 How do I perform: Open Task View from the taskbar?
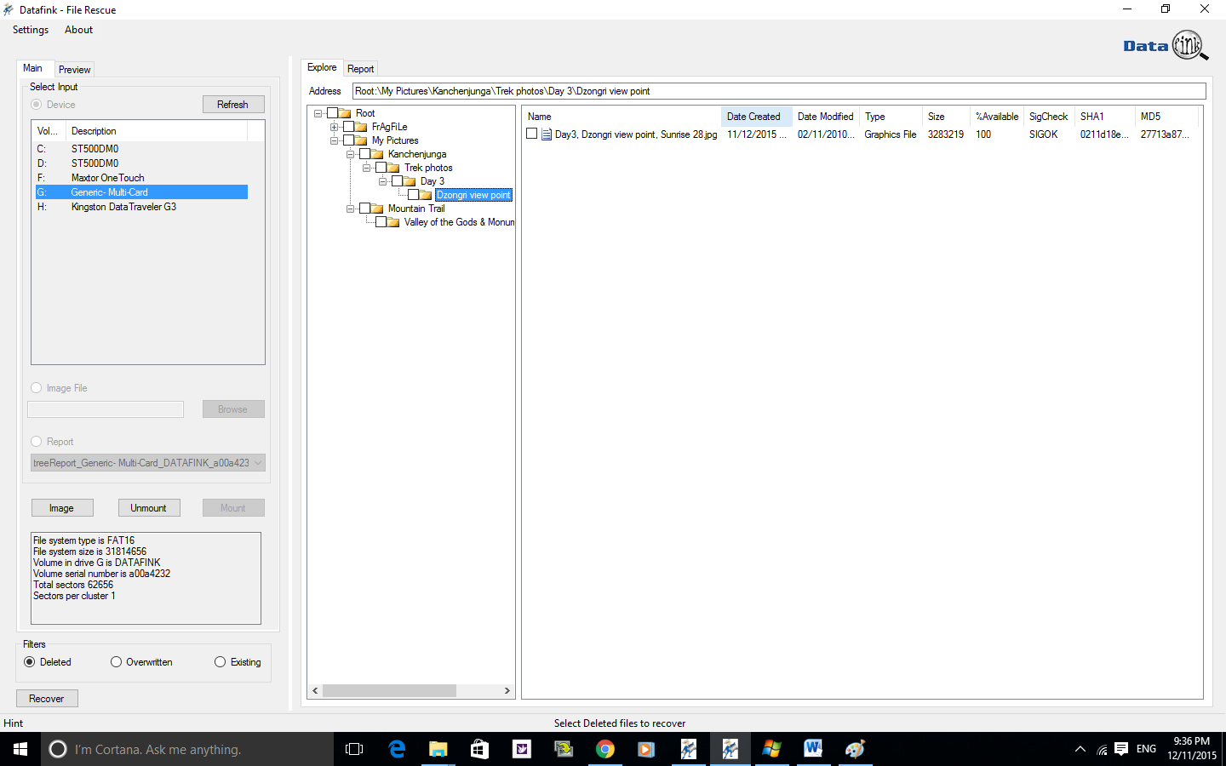[354, 749]
